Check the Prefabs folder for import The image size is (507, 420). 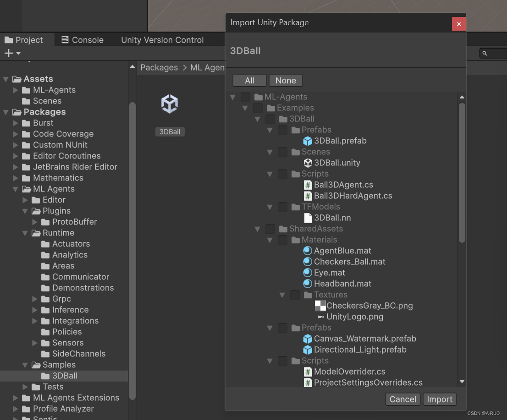(282, 130)
